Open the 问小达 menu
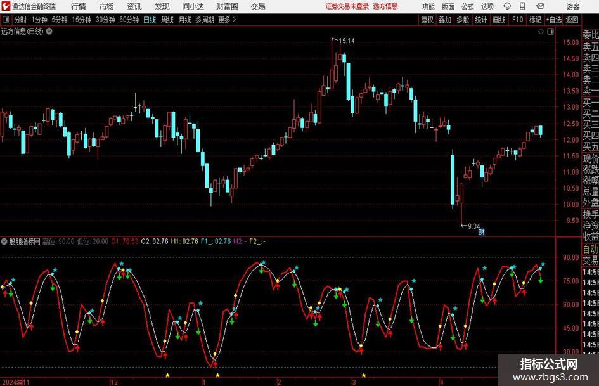 (193, 6)
